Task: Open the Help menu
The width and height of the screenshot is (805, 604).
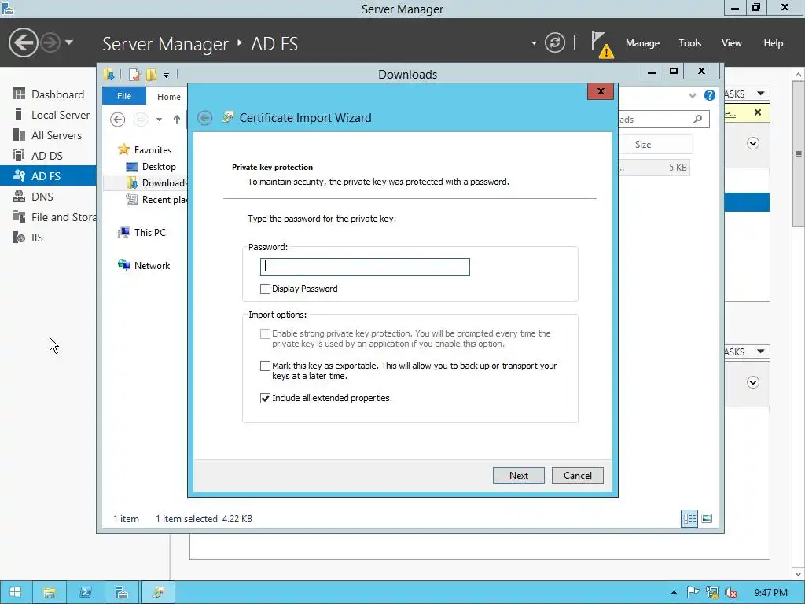Action: pos(773,43)
